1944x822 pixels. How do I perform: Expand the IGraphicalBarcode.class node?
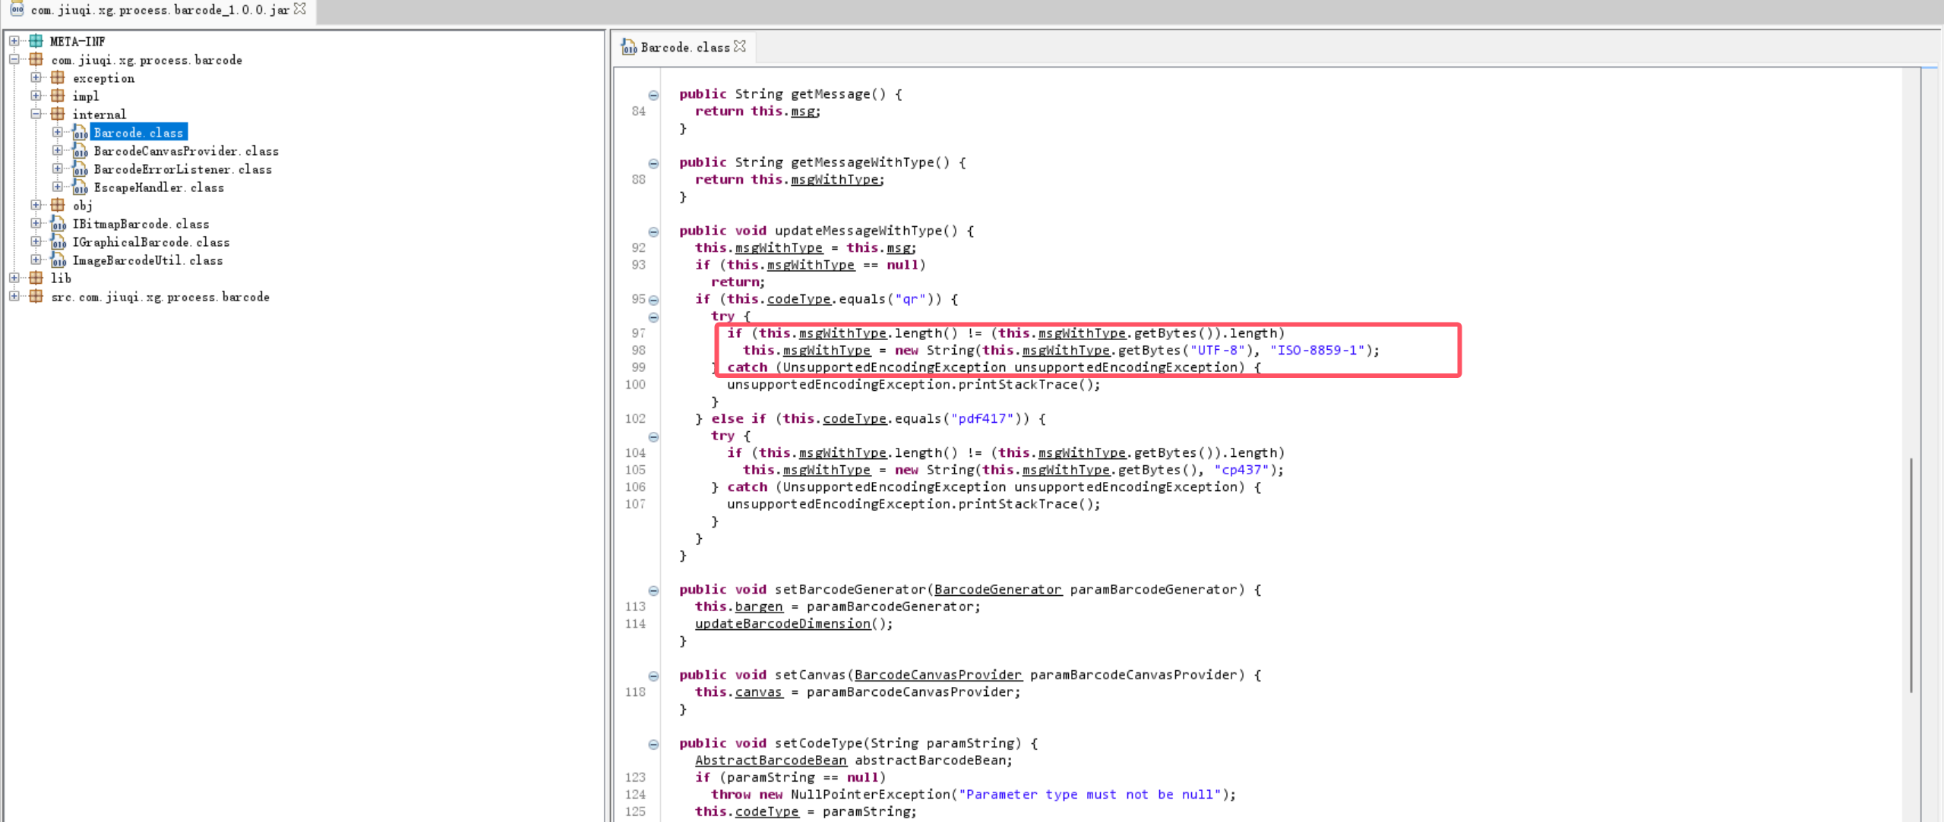pyautogui.click(x=36, y=241)
